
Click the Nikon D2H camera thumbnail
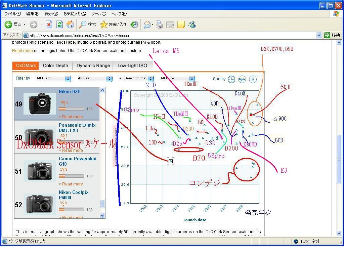[x=40, y=103]
